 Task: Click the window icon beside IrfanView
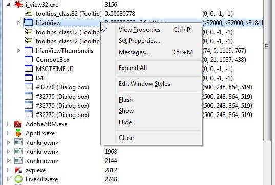coord(29,22)
